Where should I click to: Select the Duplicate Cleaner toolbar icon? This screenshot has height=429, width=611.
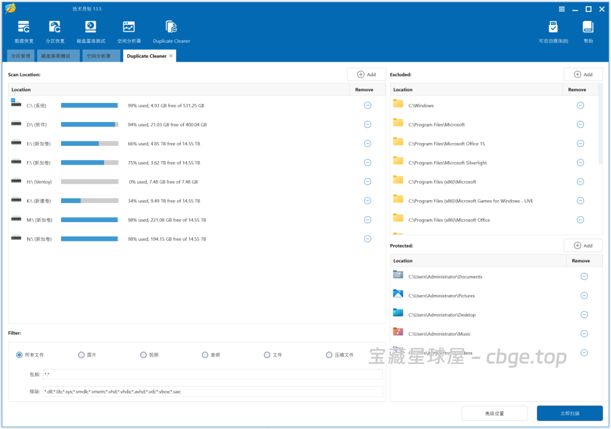tap(171, 31)
